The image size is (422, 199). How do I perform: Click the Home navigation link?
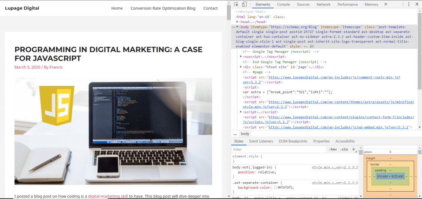pyautogui.click(x=117, y=8)
